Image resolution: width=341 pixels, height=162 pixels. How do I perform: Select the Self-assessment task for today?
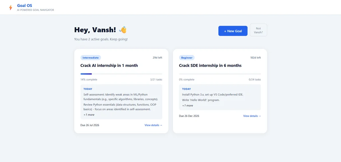point(121,97)
